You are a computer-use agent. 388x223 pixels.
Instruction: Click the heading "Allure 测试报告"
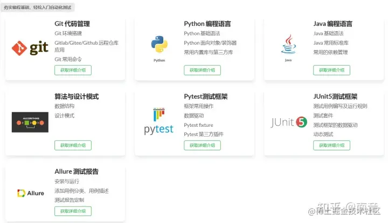pyautogui.click(x=77, y=171)
